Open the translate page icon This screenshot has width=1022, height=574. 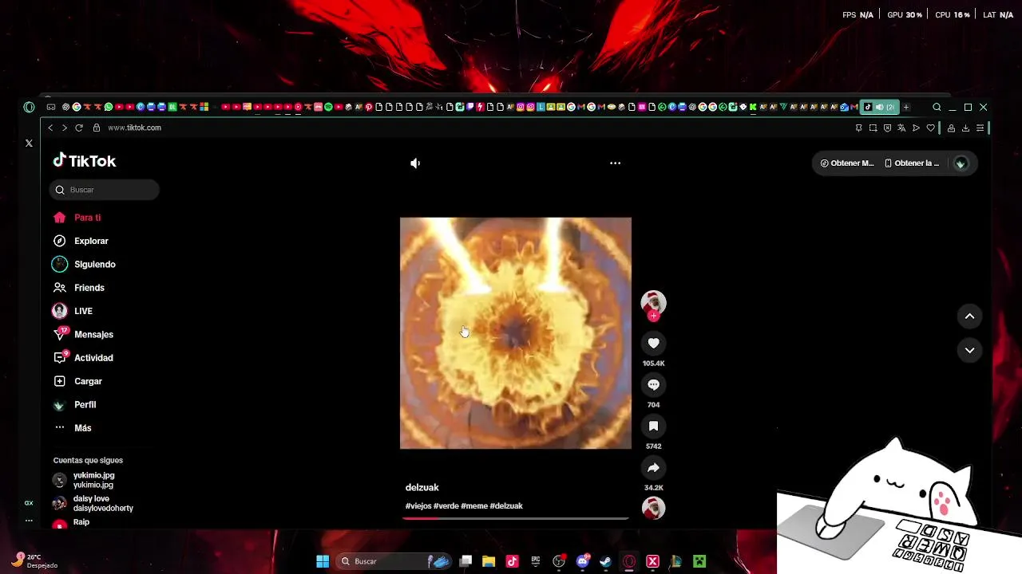[x=901, y=128]
